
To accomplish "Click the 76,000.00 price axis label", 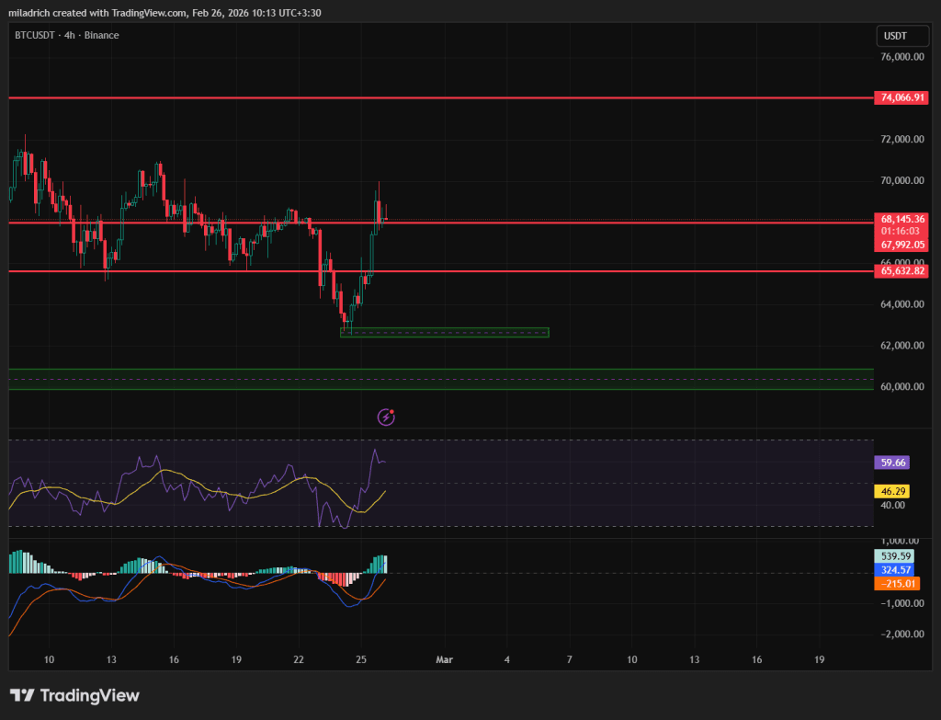I will pos(902,57).
